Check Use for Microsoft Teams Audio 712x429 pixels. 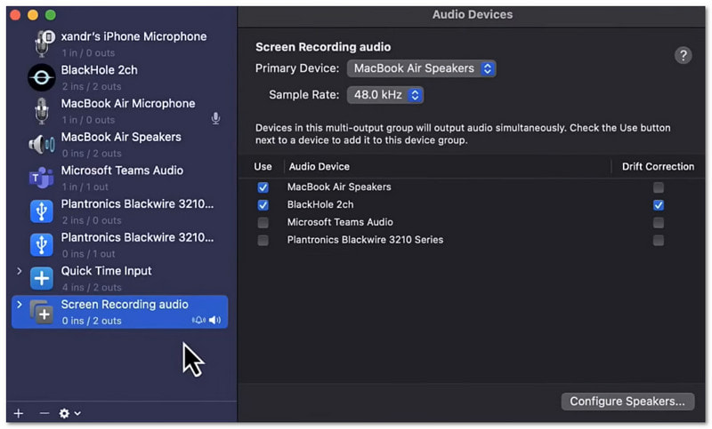pyautogui.click(x=263, y=222)
